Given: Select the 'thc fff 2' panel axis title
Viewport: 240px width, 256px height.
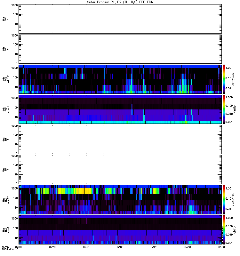Looking at the screenshot, I should (x=6, y=170).
